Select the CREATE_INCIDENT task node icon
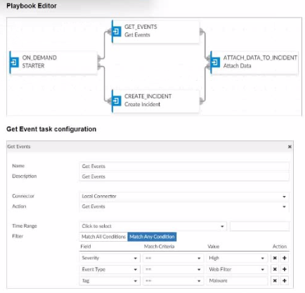The height and width of the screenshot is (293, 305). (x=117, y=100)
